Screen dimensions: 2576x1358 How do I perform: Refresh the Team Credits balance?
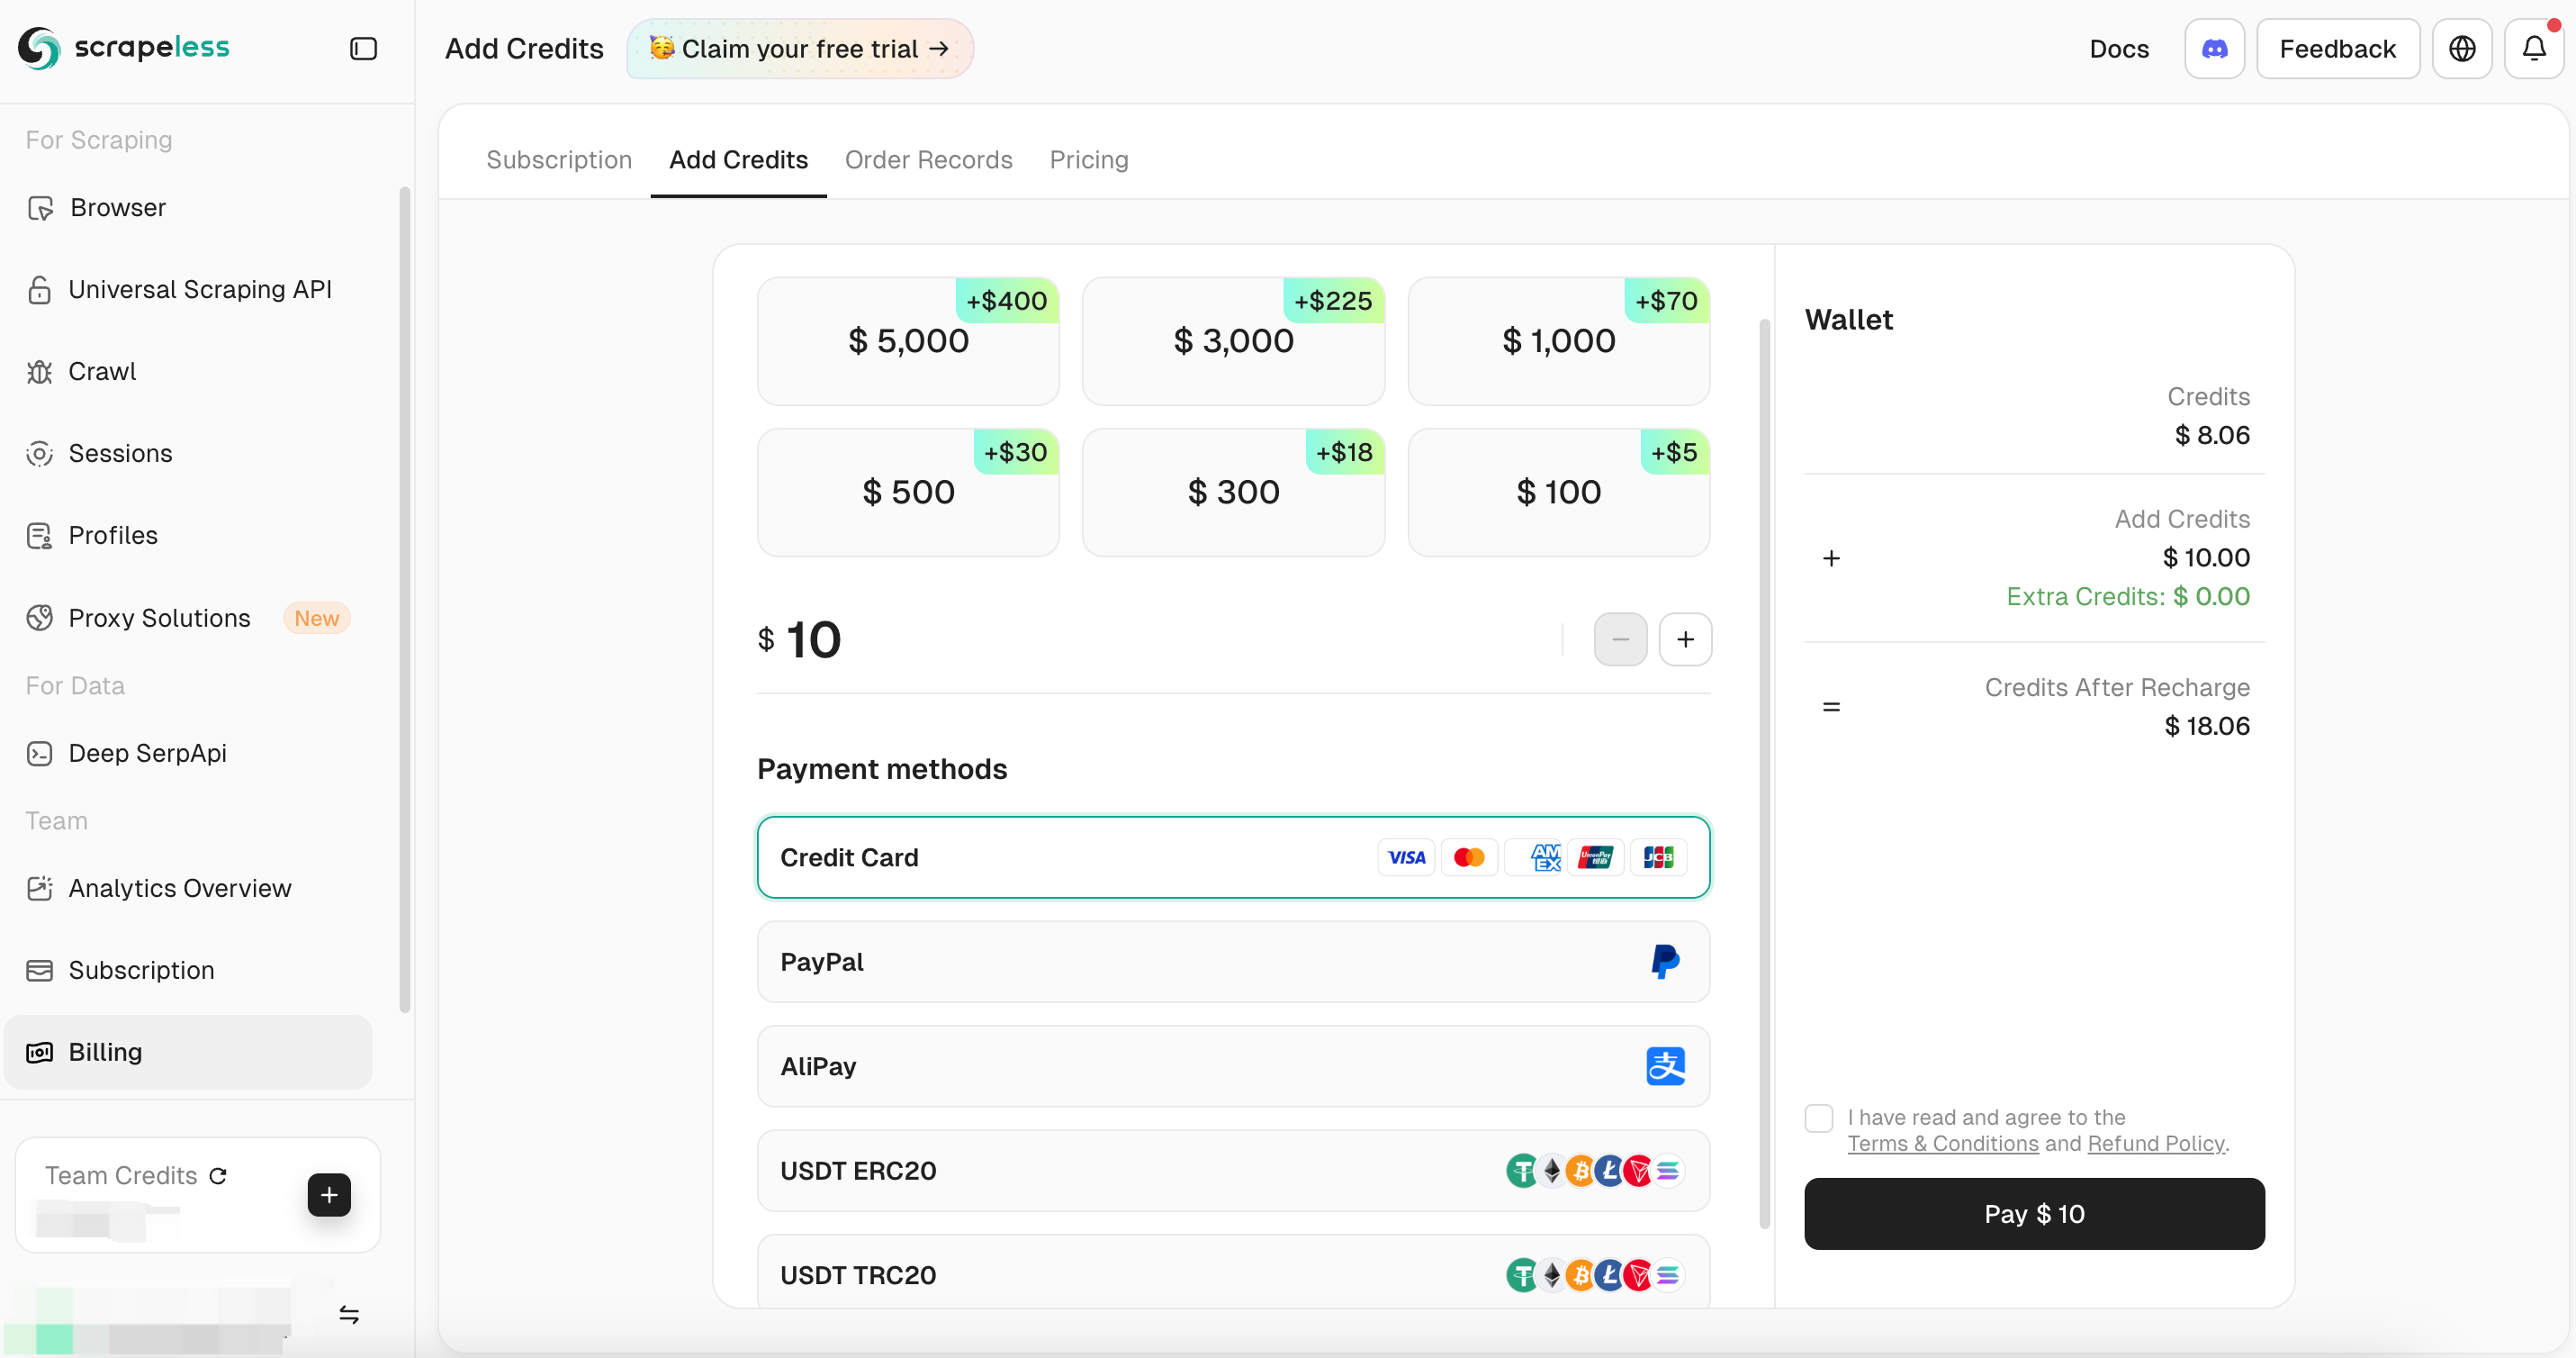(219, 1176)
